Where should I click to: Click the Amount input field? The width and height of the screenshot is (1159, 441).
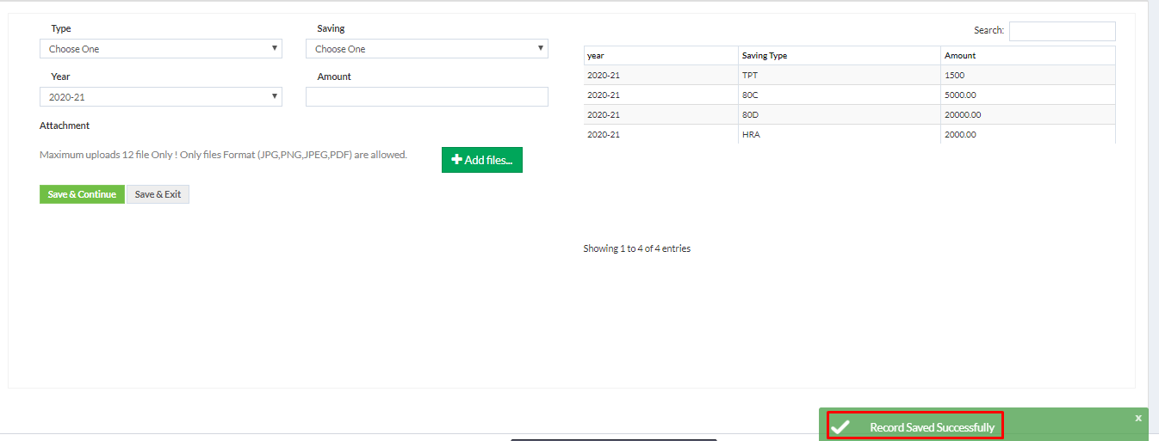click(427, 97)
